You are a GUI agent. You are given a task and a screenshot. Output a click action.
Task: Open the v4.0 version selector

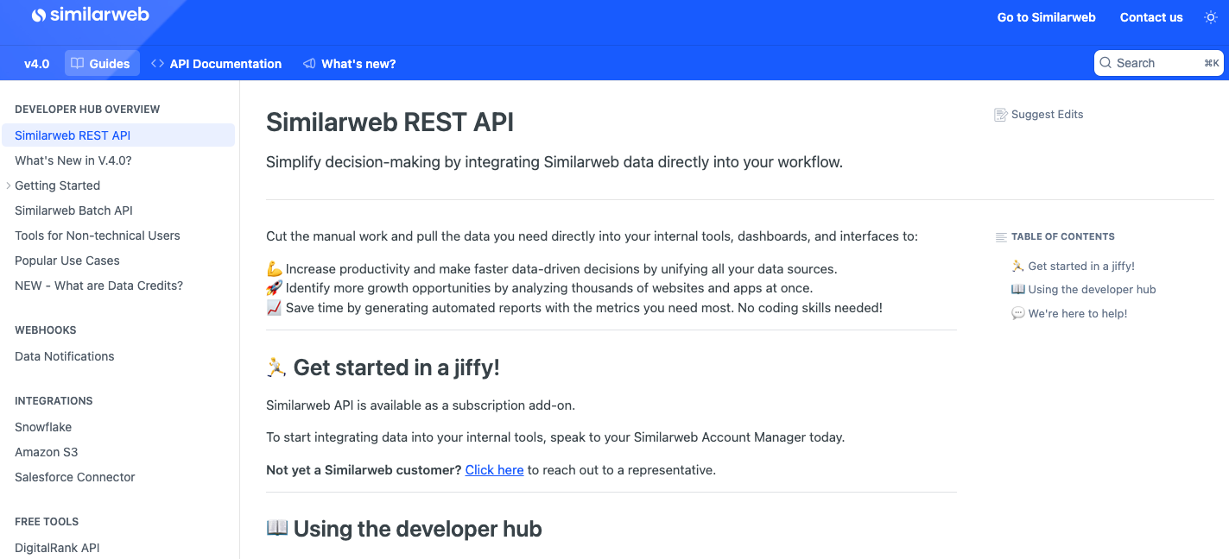[36, 63]
